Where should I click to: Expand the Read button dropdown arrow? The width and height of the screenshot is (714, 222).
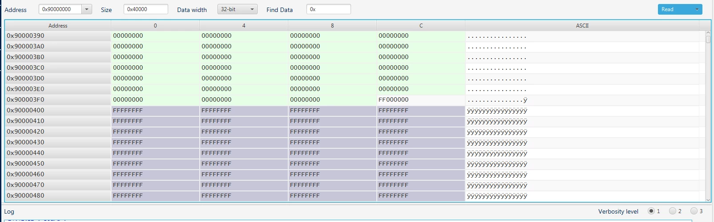click(x=697, y=9)
